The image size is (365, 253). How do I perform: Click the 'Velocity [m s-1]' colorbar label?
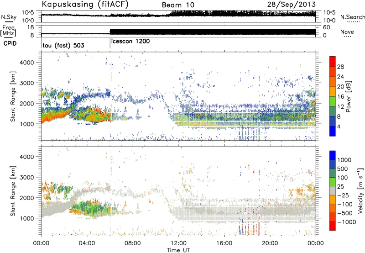[360, 190]
